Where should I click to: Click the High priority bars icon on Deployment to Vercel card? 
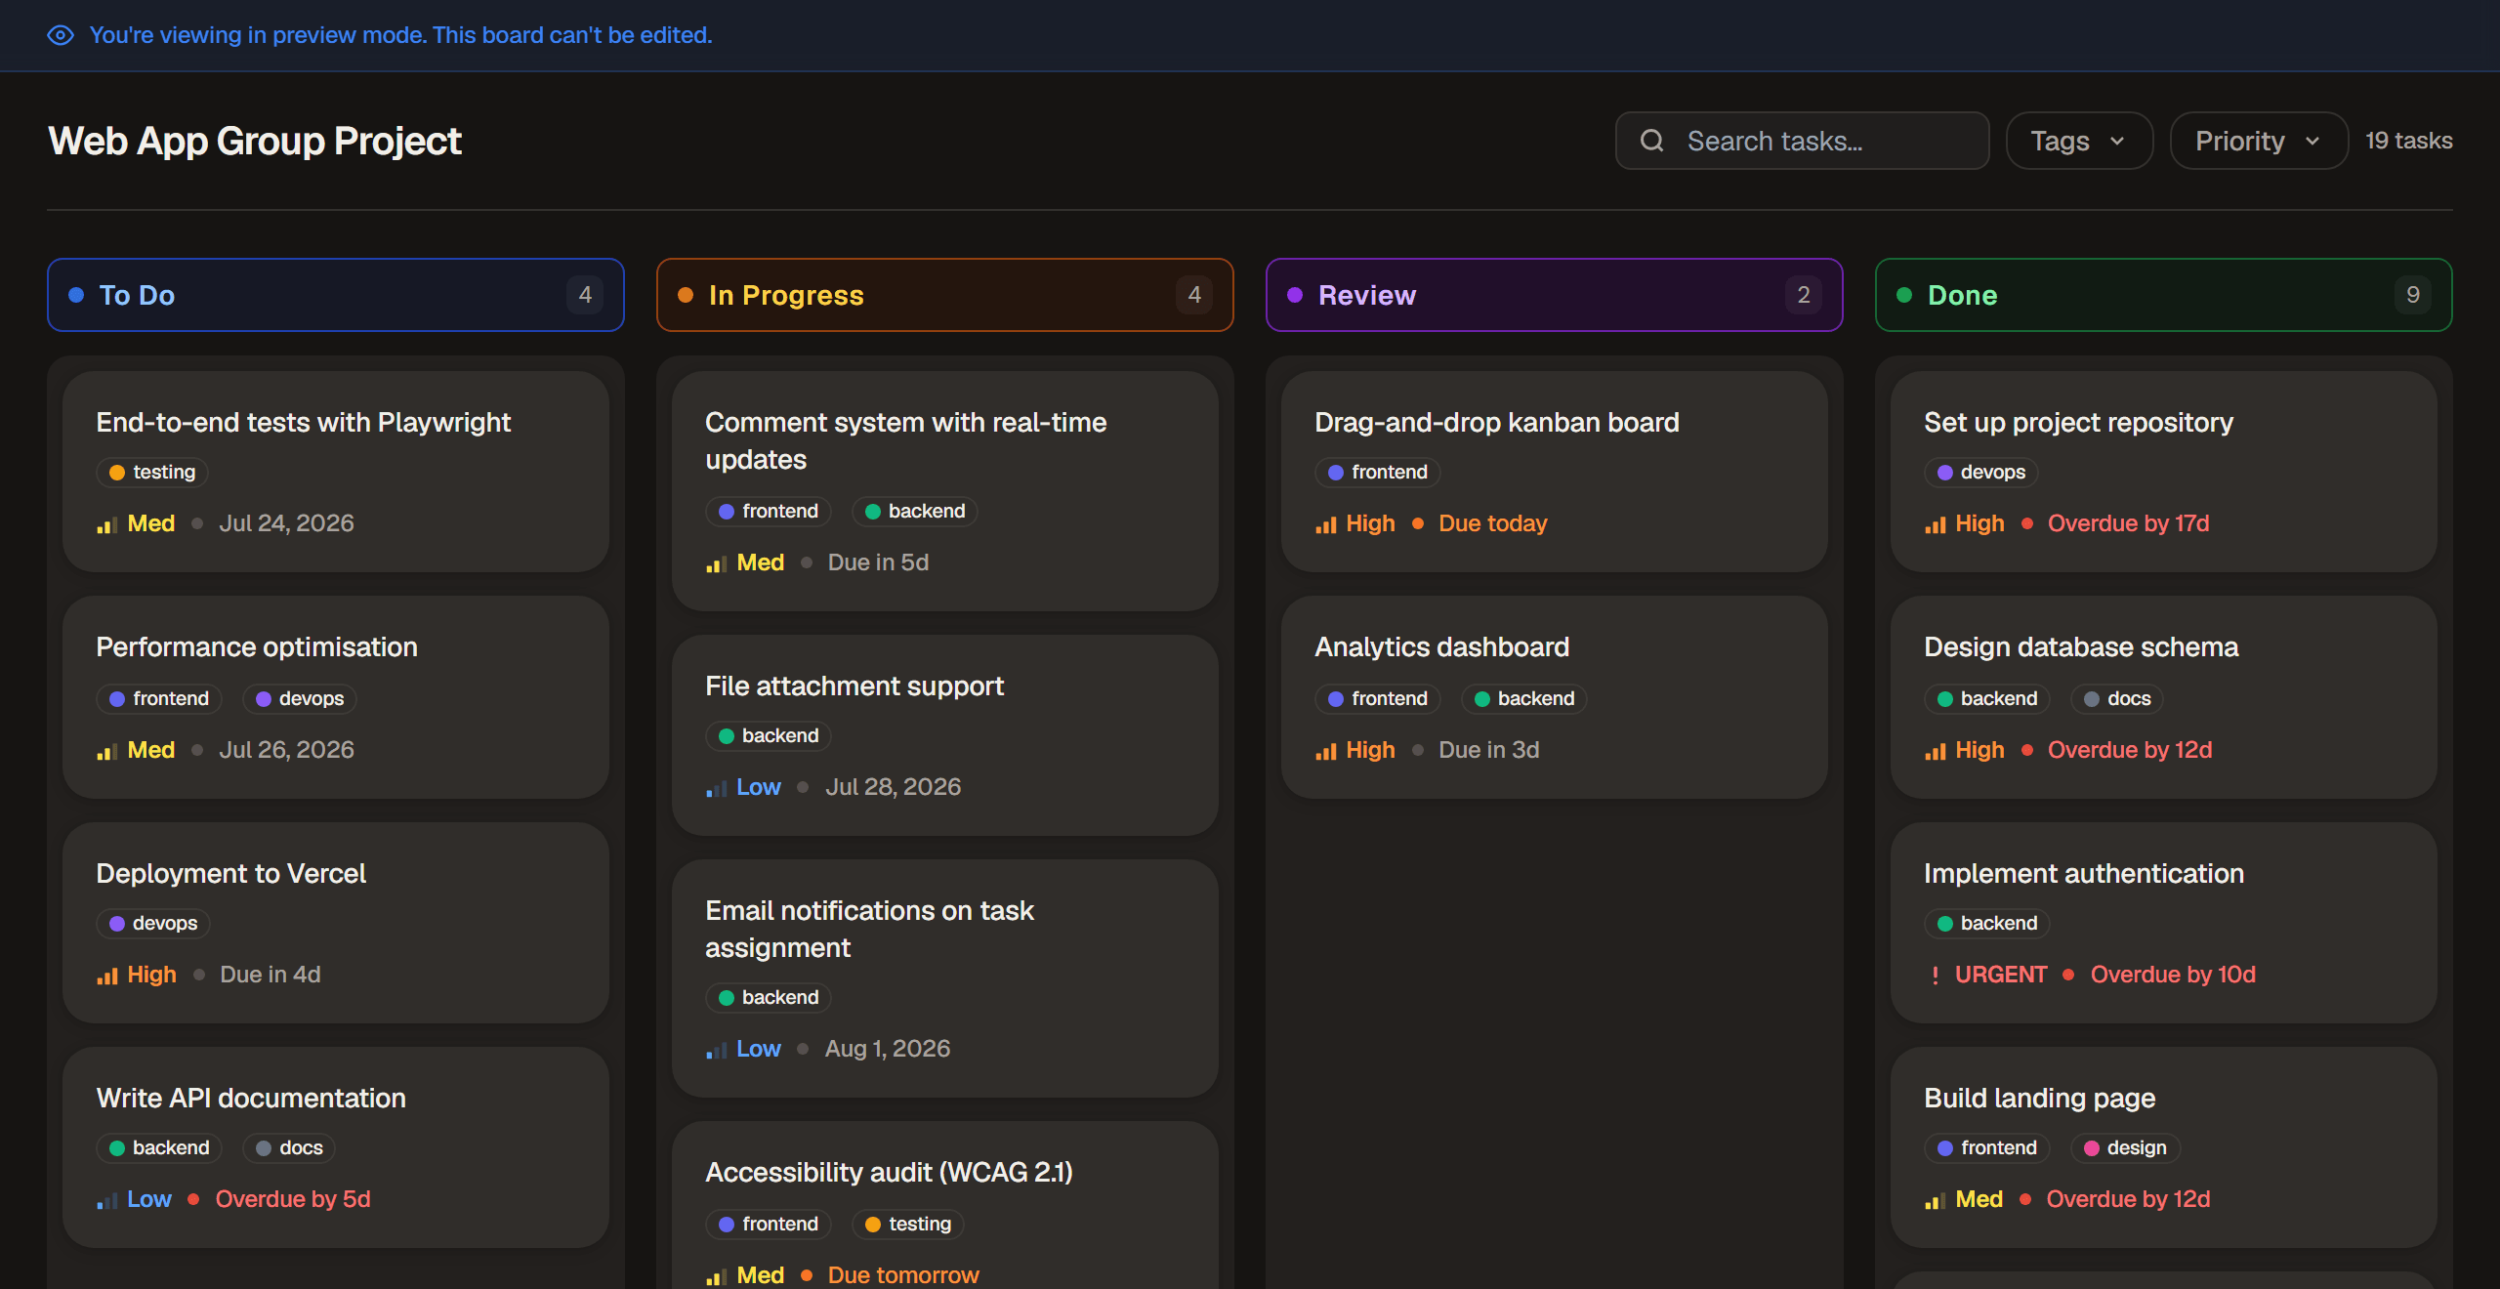[x=106, y=976]
